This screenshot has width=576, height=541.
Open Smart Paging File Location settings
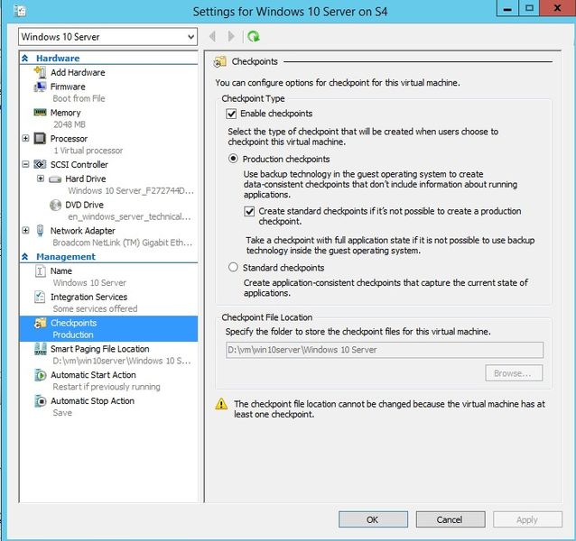pyautogui.click(x=100, y=349)
